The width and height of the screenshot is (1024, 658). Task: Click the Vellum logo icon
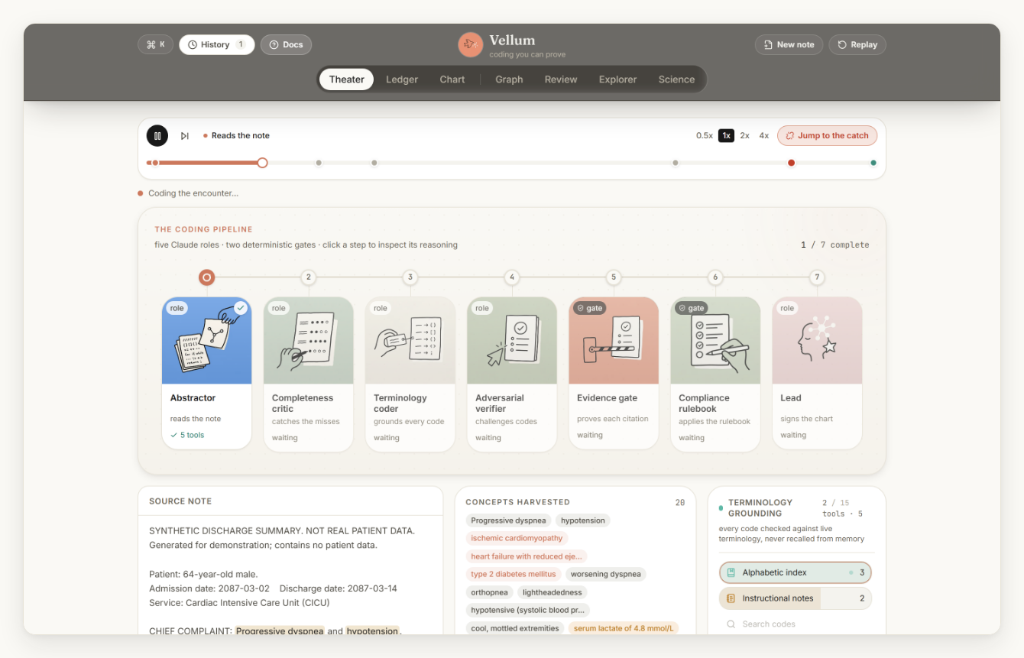click(x=471, y=45)
